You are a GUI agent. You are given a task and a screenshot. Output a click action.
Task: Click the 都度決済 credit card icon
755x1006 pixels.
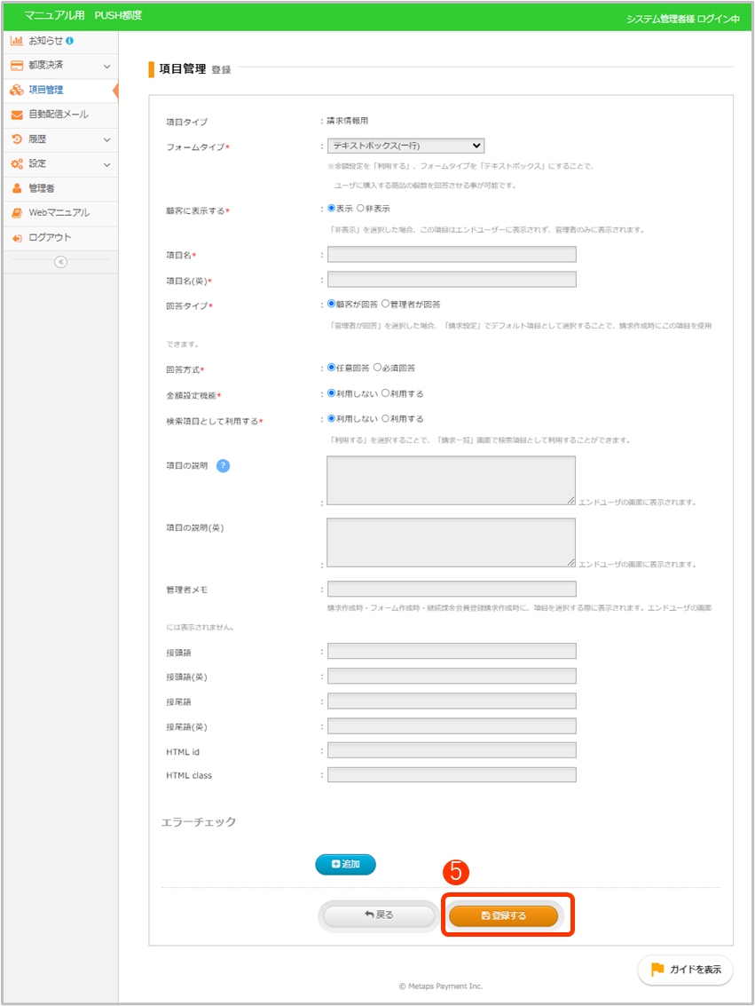17,66
